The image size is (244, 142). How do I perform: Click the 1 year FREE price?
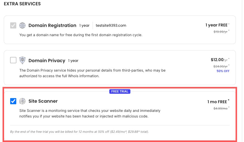pyautogui.click(x=217, y=25)
